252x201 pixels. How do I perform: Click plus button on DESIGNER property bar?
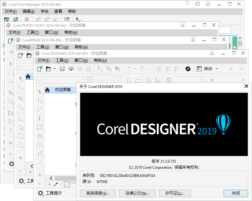point(212,80)
